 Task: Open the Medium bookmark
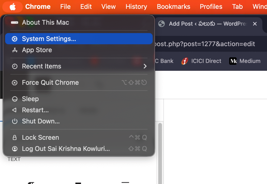(x=245, y=61)
